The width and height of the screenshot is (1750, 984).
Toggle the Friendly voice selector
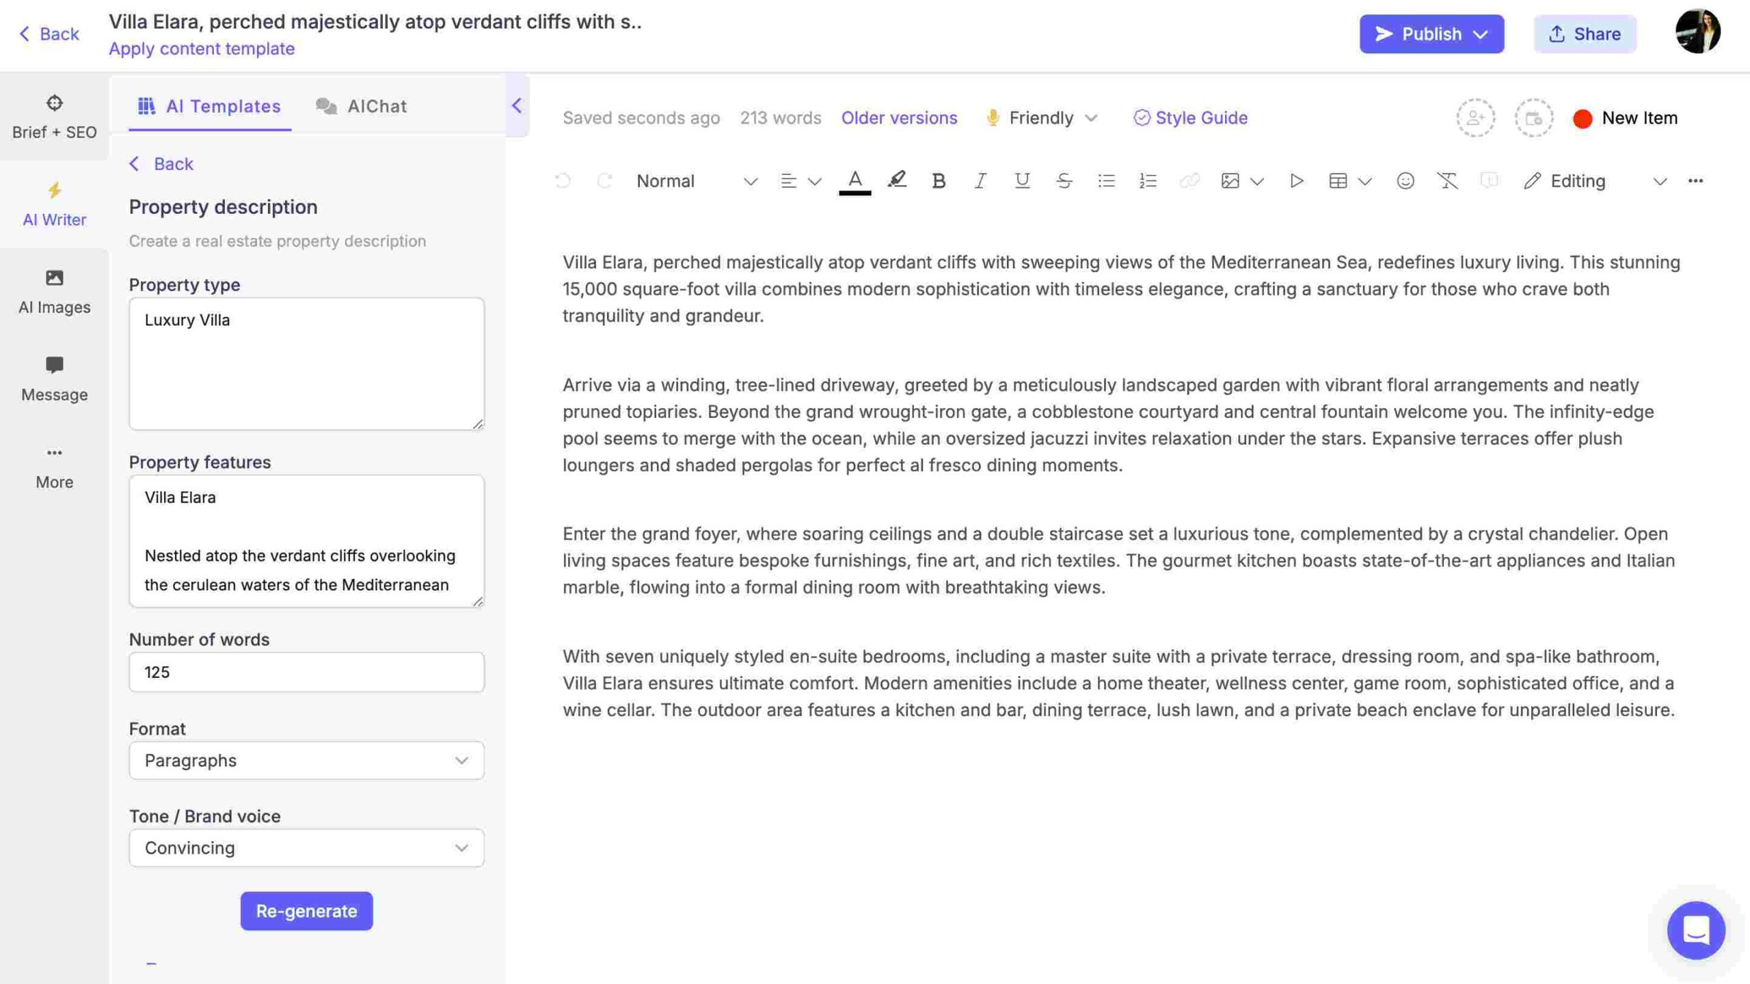point(1041,117)
